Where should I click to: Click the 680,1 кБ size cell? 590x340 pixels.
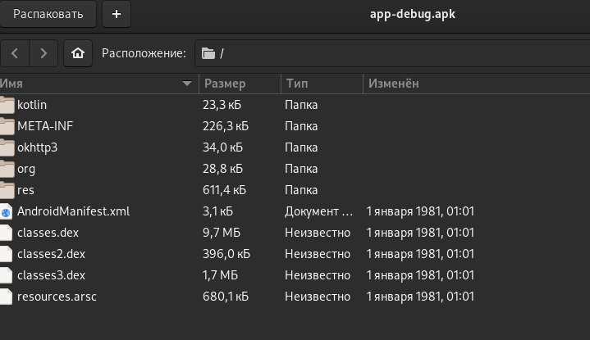click(x=226, y=297)
